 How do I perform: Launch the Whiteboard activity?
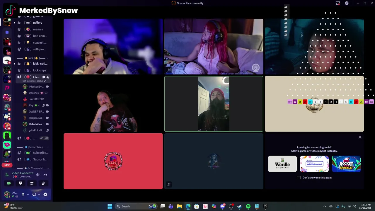tap(314, 164)
